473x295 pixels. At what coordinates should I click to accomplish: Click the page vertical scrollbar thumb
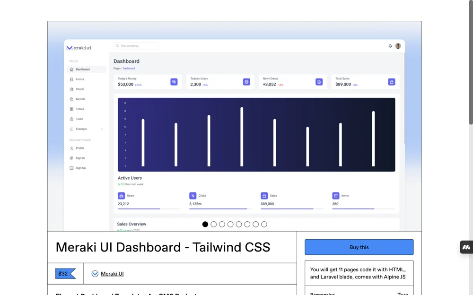(471, 62)
